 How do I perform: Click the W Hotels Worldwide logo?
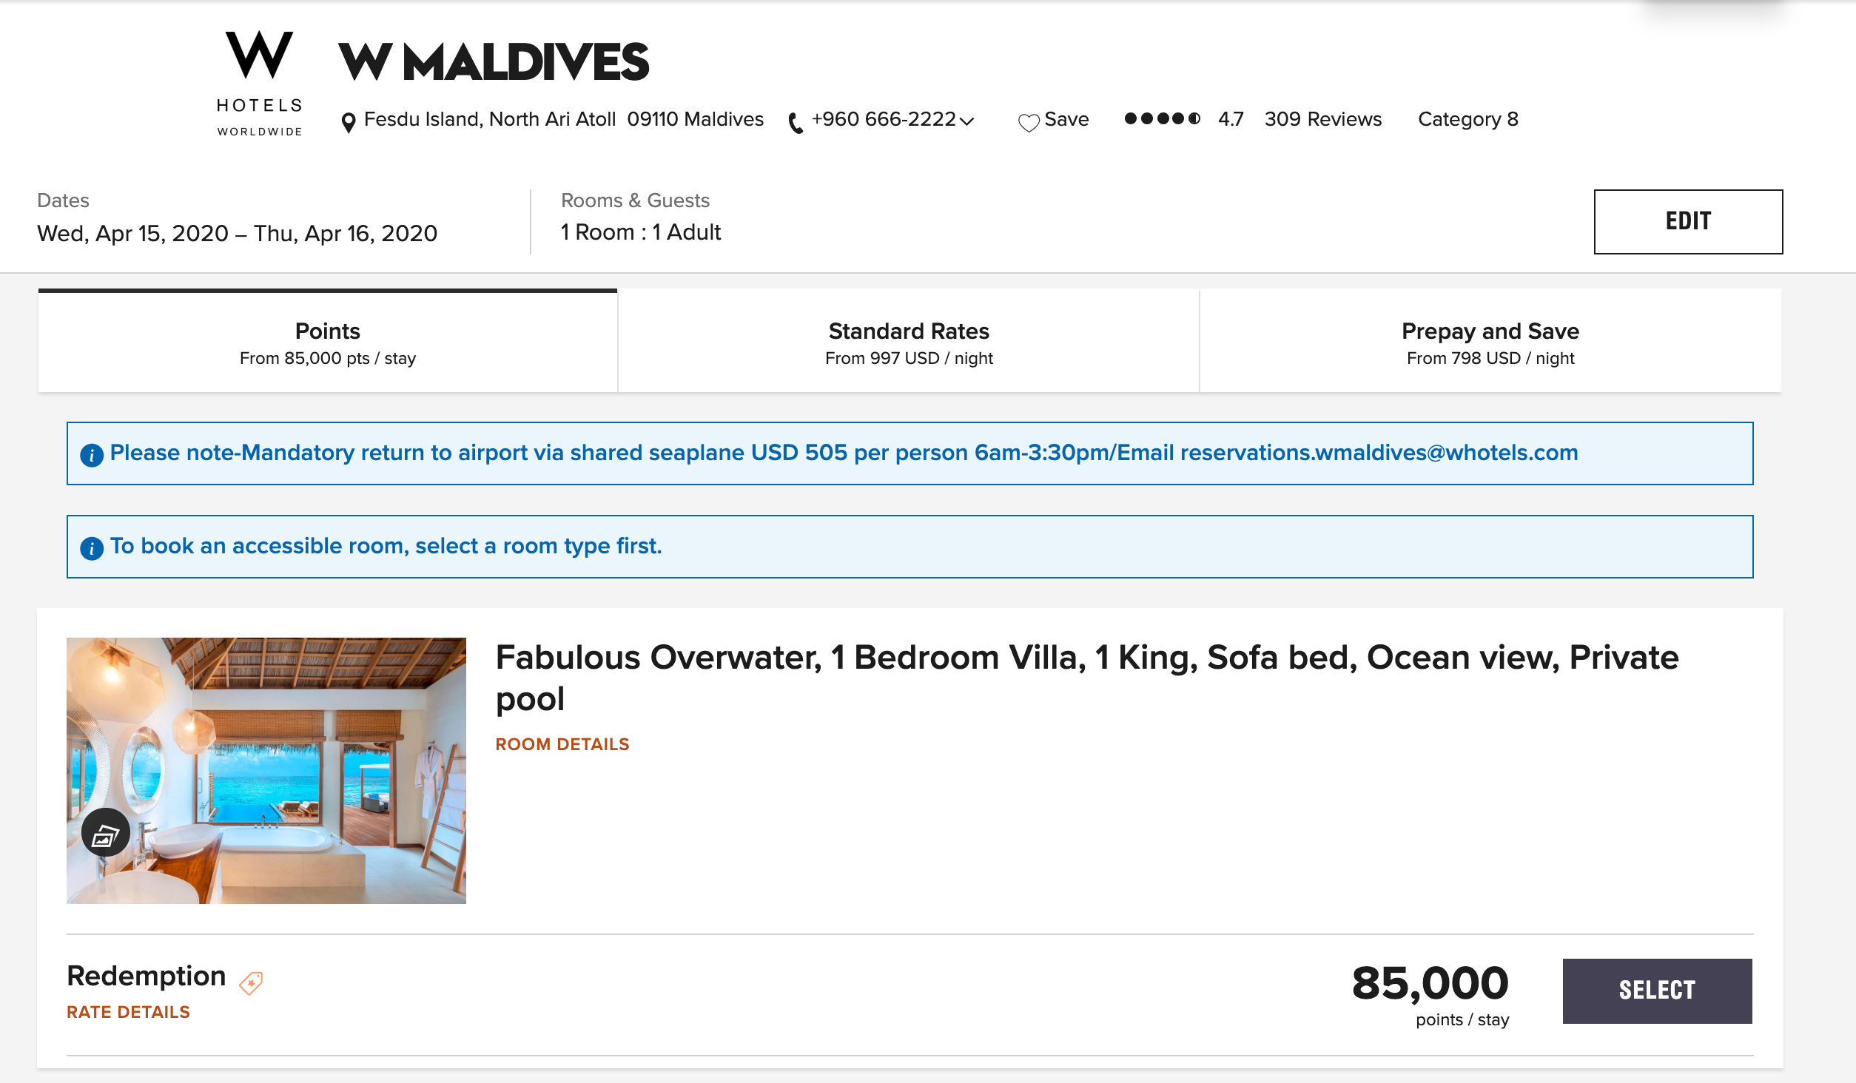(x=259, y=83)
